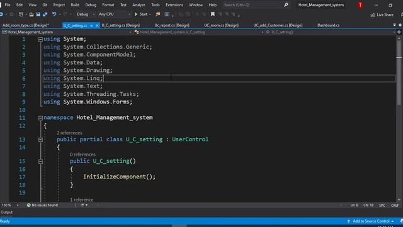
Task: Switch to UC_add_Customer.cs [Design] tab
Action: (278, 25)
